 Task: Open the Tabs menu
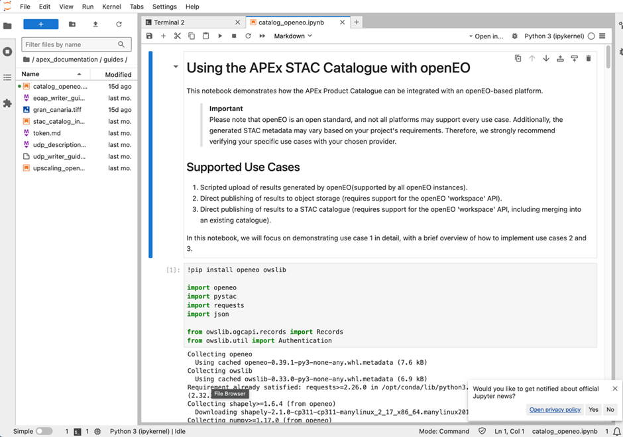click(x=137, y=7)
